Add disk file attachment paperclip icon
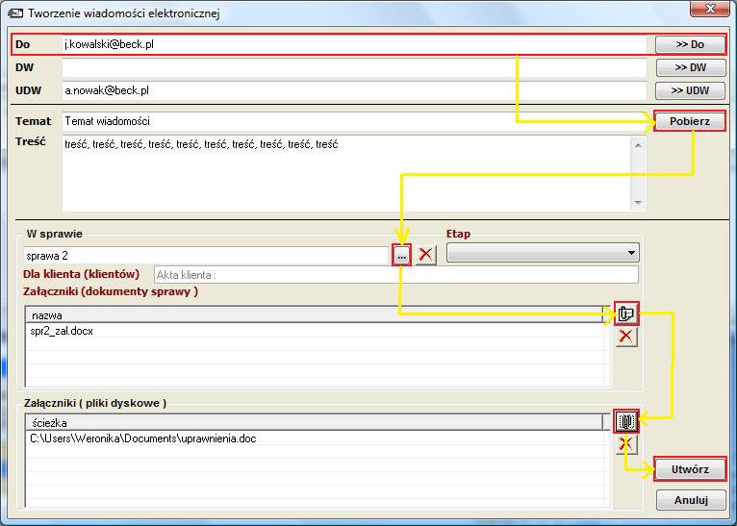The image size is (737, 526). 626,421
